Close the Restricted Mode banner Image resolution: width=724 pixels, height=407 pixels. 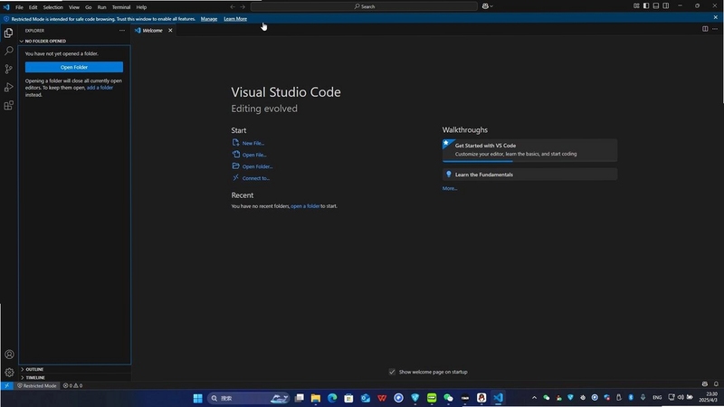point(715,17)
